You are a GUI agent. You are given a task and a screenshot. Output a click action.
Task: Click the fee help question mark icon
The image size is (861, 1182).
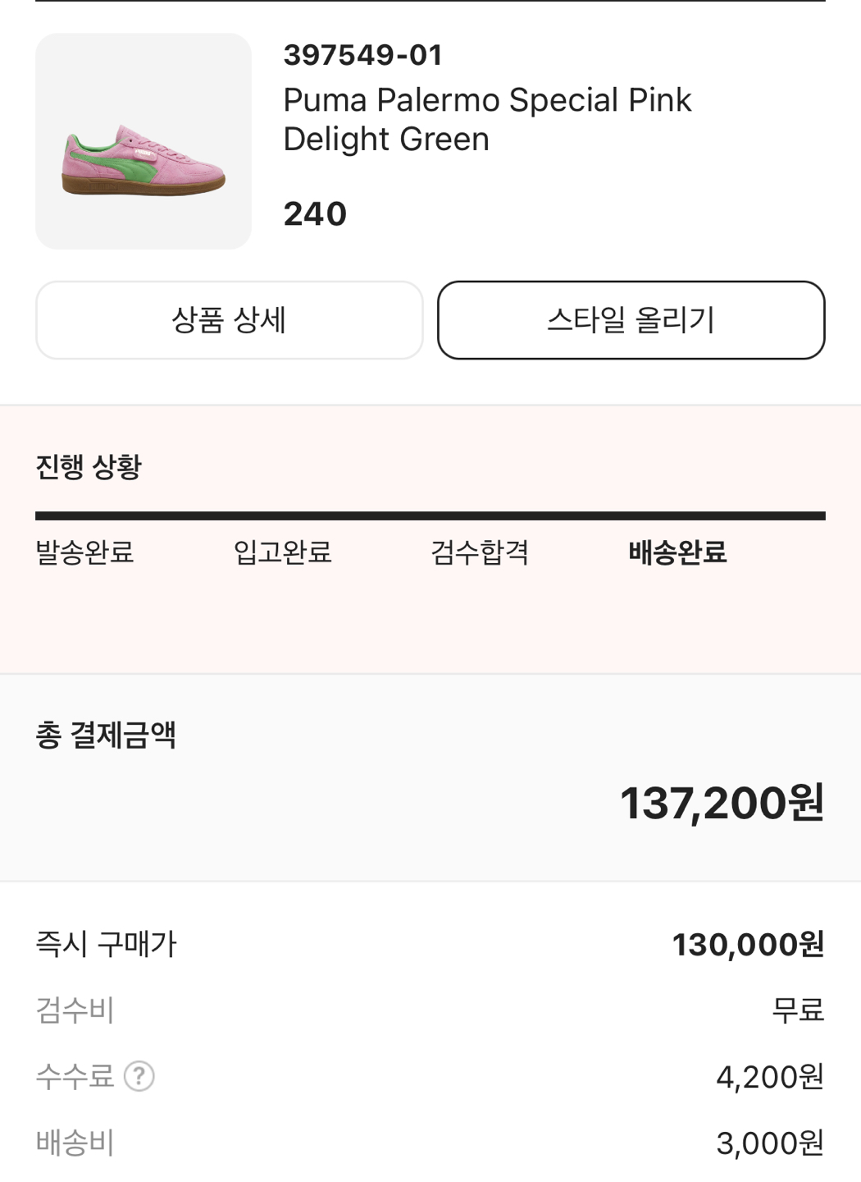tap(139, 1076)
